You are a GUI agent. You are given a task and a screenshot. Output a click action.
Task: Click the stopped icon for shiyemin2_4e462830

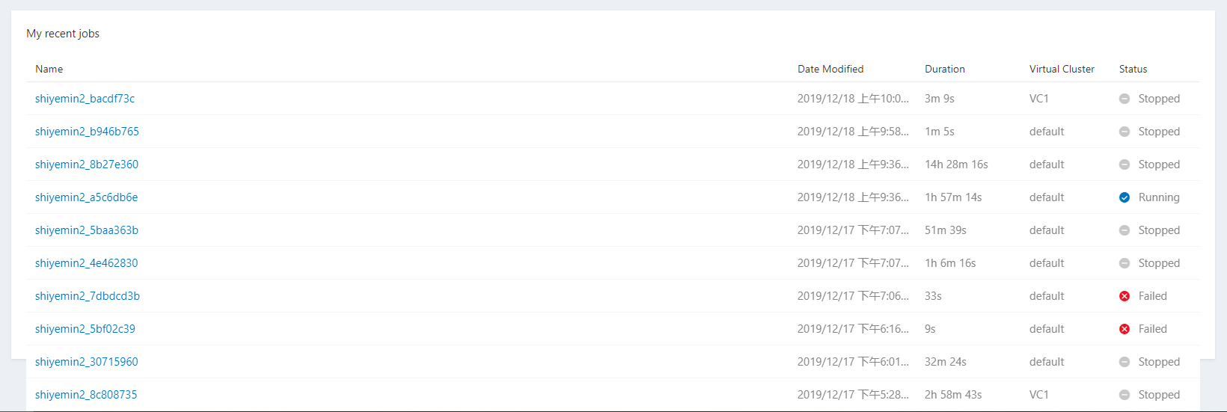1125,263
